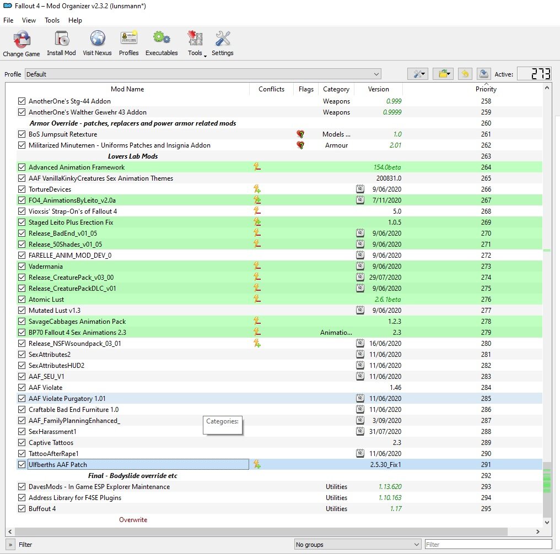The image size is (560, 554).
Task: Click the scroll up arrow of mod list
Action: coord(547,88)
